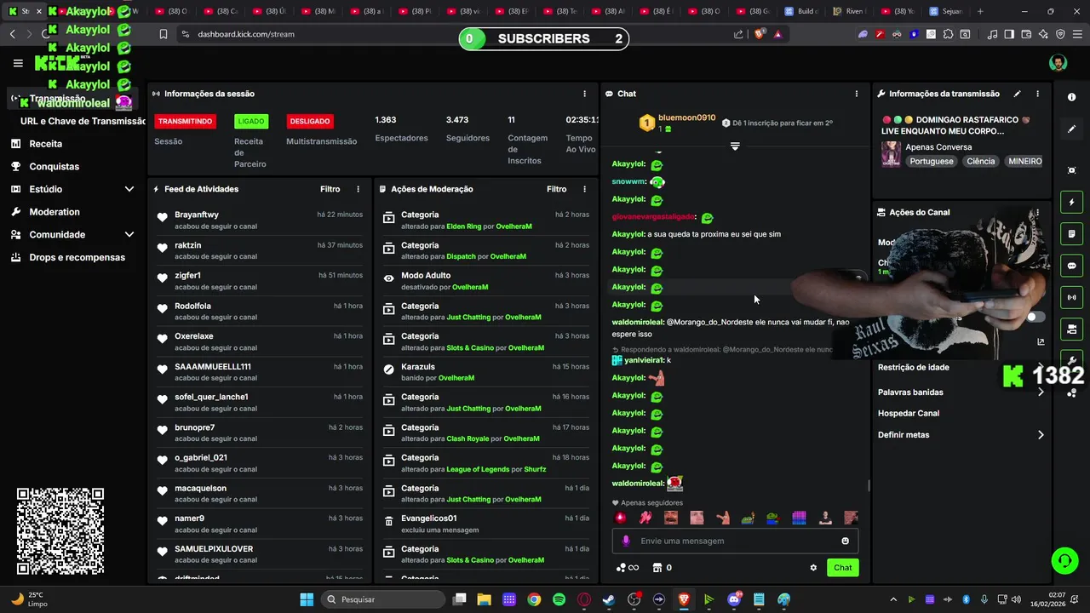Open the emoji picker in chat input
The image size is (1090, 613).
[x=845, y=541]
